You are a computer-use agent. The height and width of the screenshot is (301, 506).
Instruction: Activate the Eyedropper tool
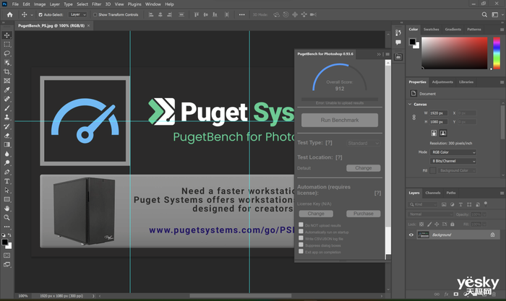point(7,90)
